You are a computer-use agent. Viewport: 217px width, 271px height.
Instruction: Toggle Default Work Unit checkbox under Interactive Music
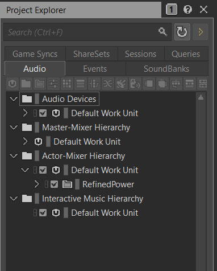pyautogui.click(x=43, y=213)
